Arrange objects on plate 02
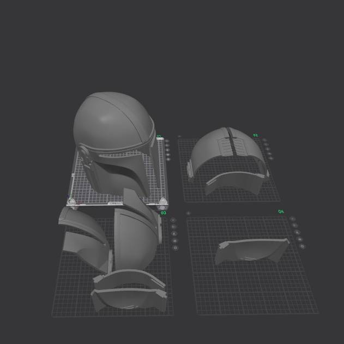This screenshot has height=344, width=344. click(x=268, y=149)
